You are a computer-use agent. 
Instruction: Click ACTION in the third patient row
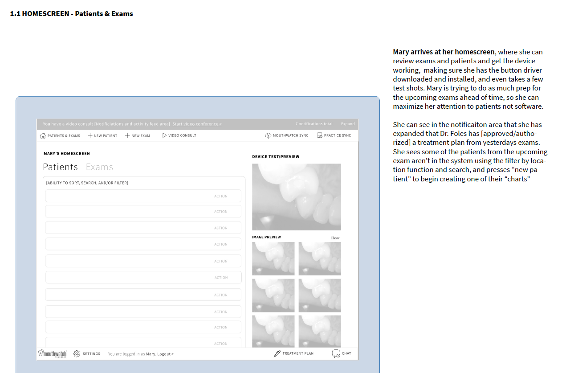[220, 228]
